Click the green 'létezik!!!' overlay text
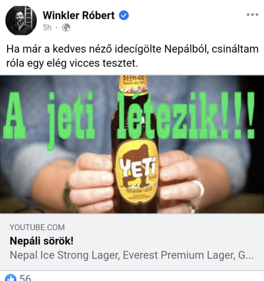Image resolution: width=264 pixels, height=281 pixels. point(186,115)
